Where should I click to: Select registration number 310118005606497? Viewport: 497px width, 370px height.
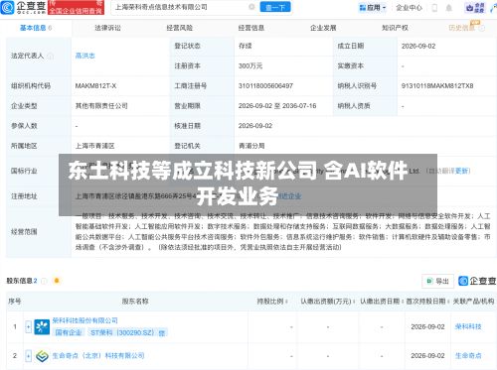coord(265,86)
